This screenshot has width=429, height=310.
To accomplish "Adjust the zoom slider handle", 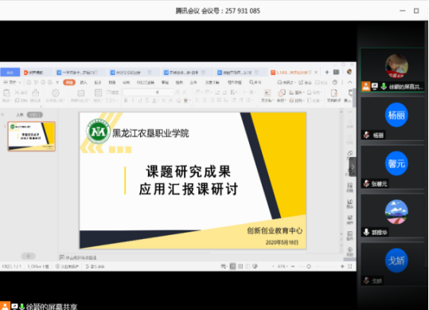I will (309, 266).
